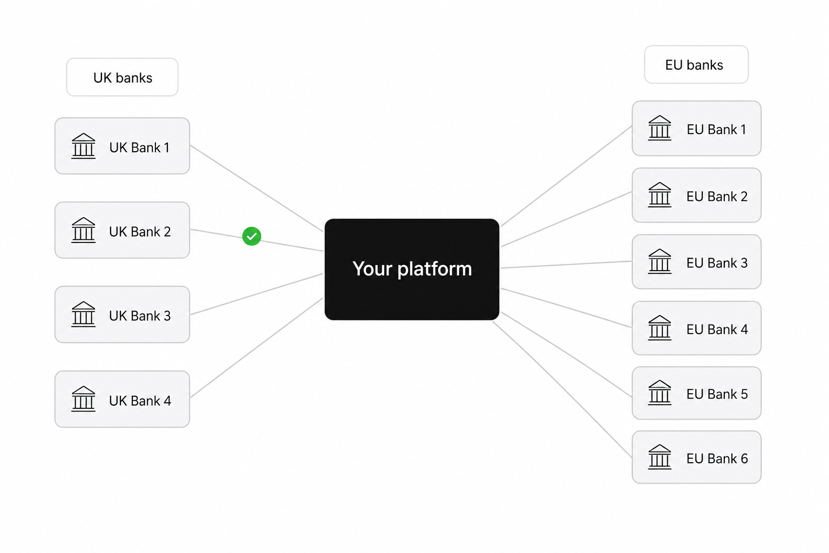Screen dimensions: 829x553
Task: Click the EU Bank 4 building icon
Action: point(660,328)
